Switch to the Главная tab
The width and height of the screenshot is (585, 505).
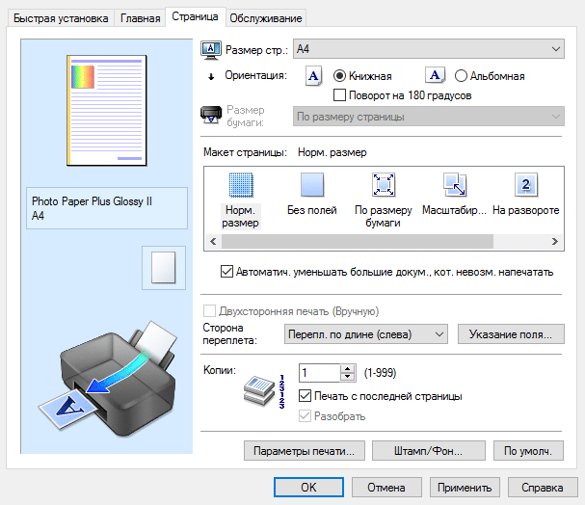[x=141, y=18]
